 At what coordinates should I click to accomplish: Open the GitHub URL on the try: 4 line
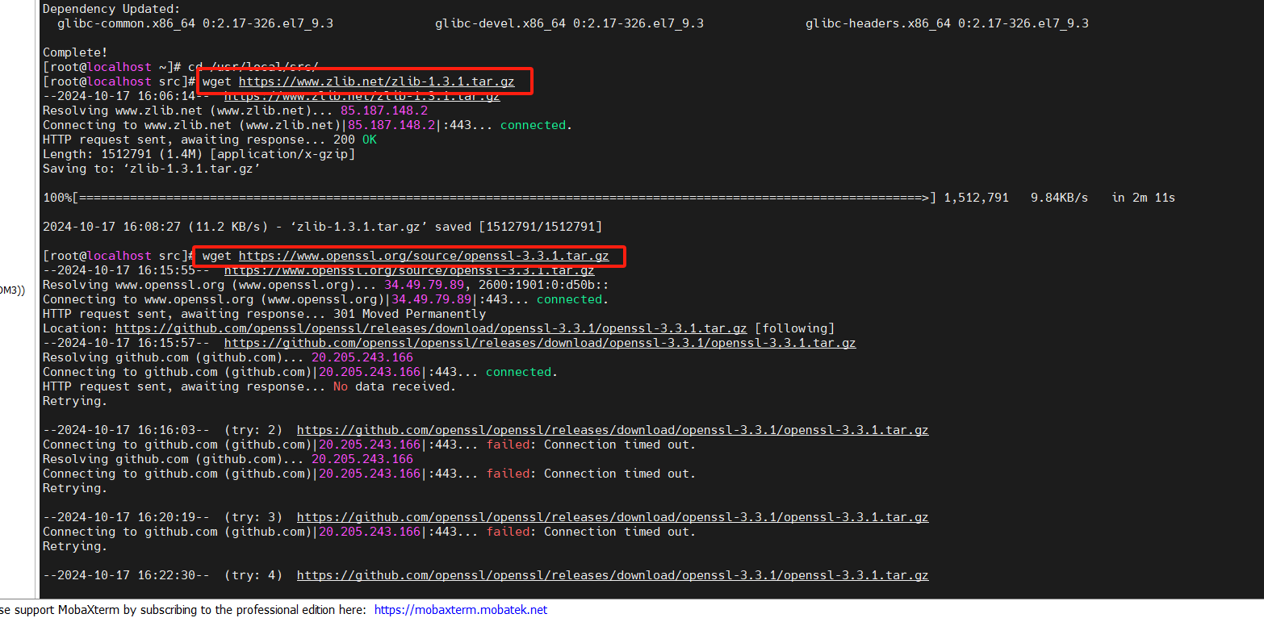(613, 575)
